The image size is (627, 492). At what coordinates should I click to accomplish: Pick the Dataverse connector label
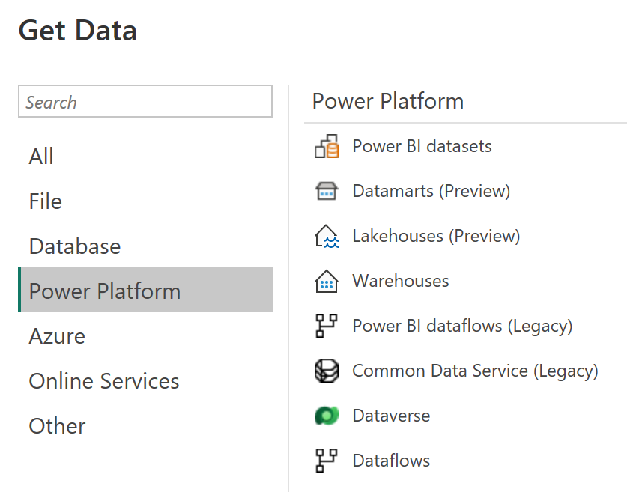(x=391, y=416)
